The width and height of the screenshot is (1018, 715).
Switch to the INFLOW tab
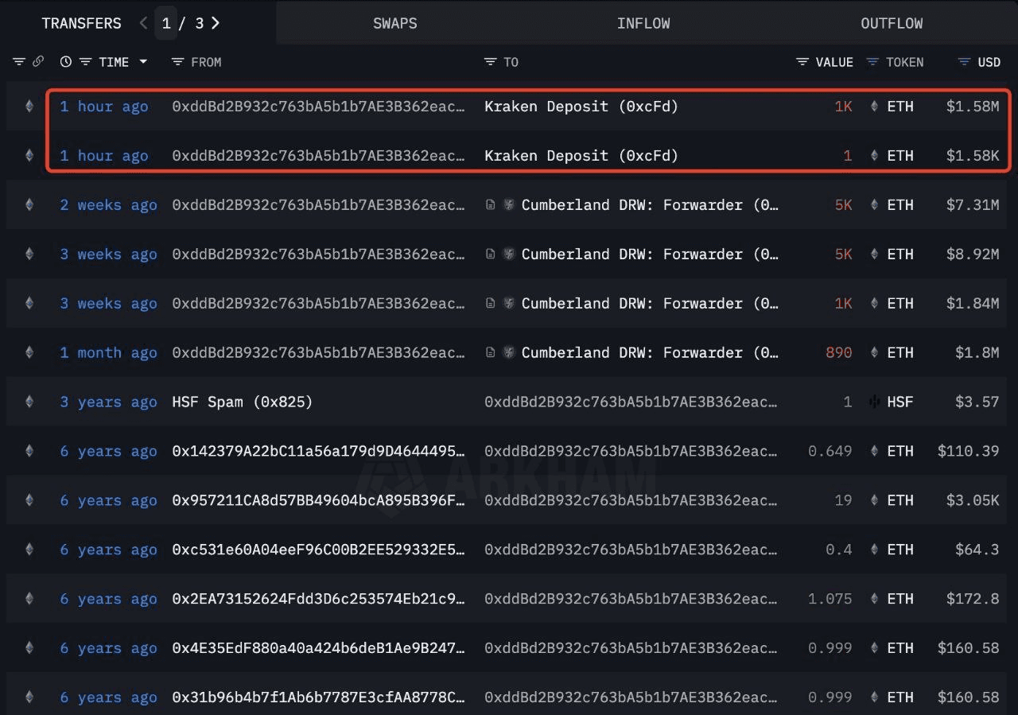click(x=643, y=23)
